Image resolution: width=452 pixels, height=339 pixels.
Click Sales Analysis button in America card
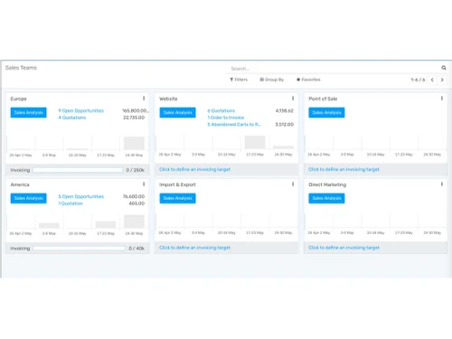(x=29, y=198)
